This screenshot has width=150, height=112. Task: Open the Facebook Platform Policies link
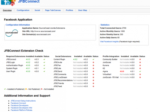click(x=21, y=110)
